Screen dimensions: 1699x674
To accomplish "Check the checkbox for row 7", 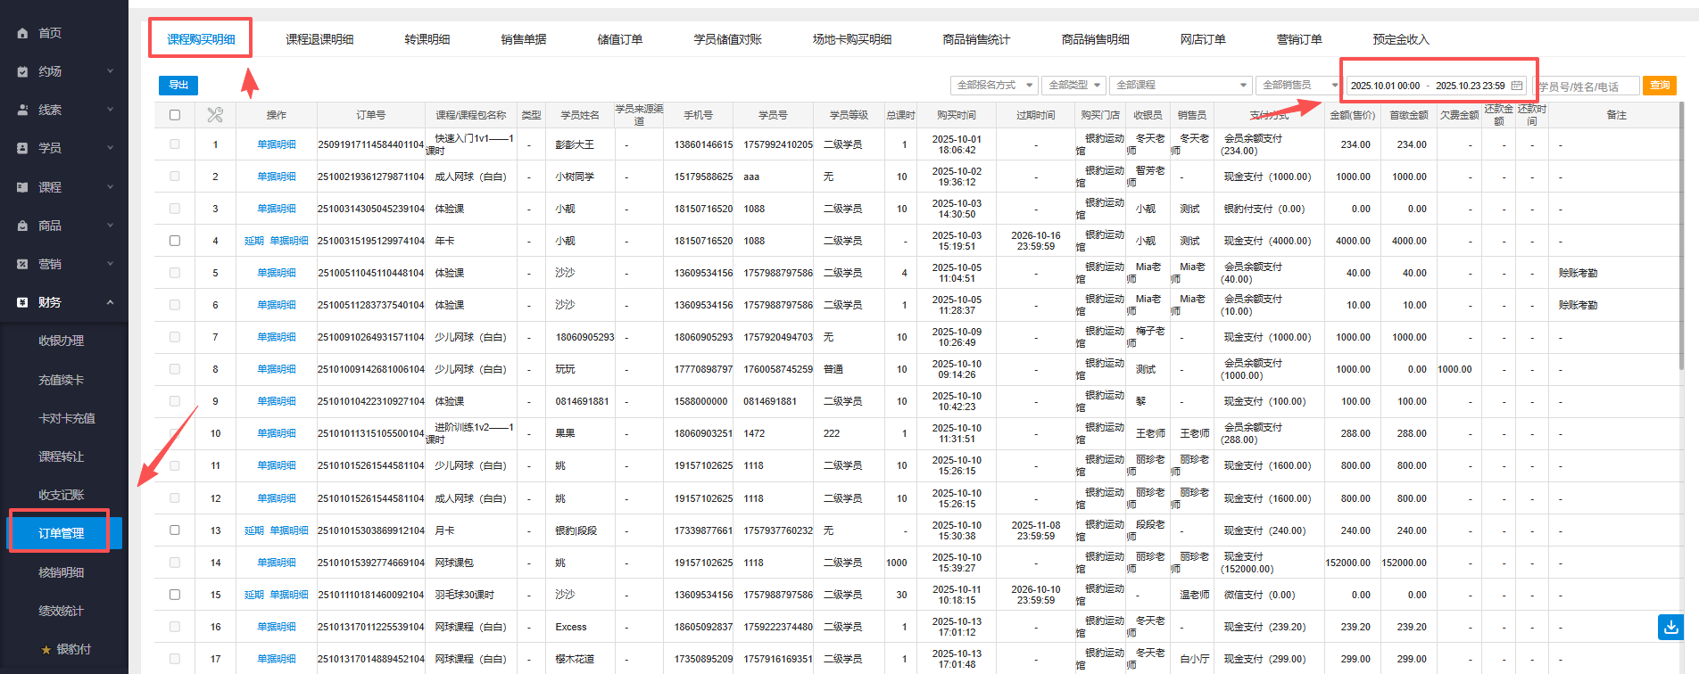I will pos(175,337).
